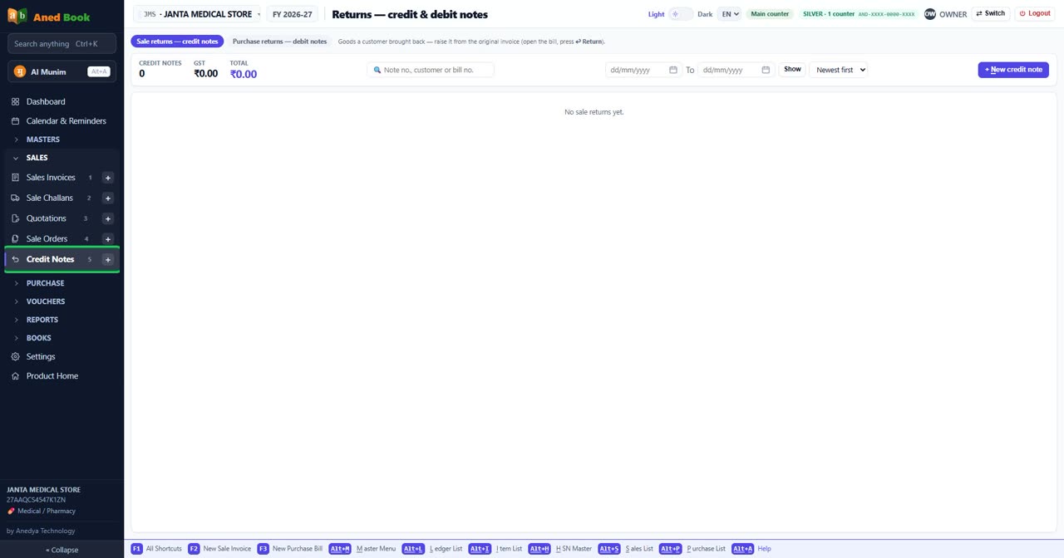Toggle the Light/Dark theme switch
1064x558 pixels.
[x=681, y=14]
